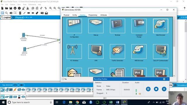Select the Place Note tool

pos(20,13)
